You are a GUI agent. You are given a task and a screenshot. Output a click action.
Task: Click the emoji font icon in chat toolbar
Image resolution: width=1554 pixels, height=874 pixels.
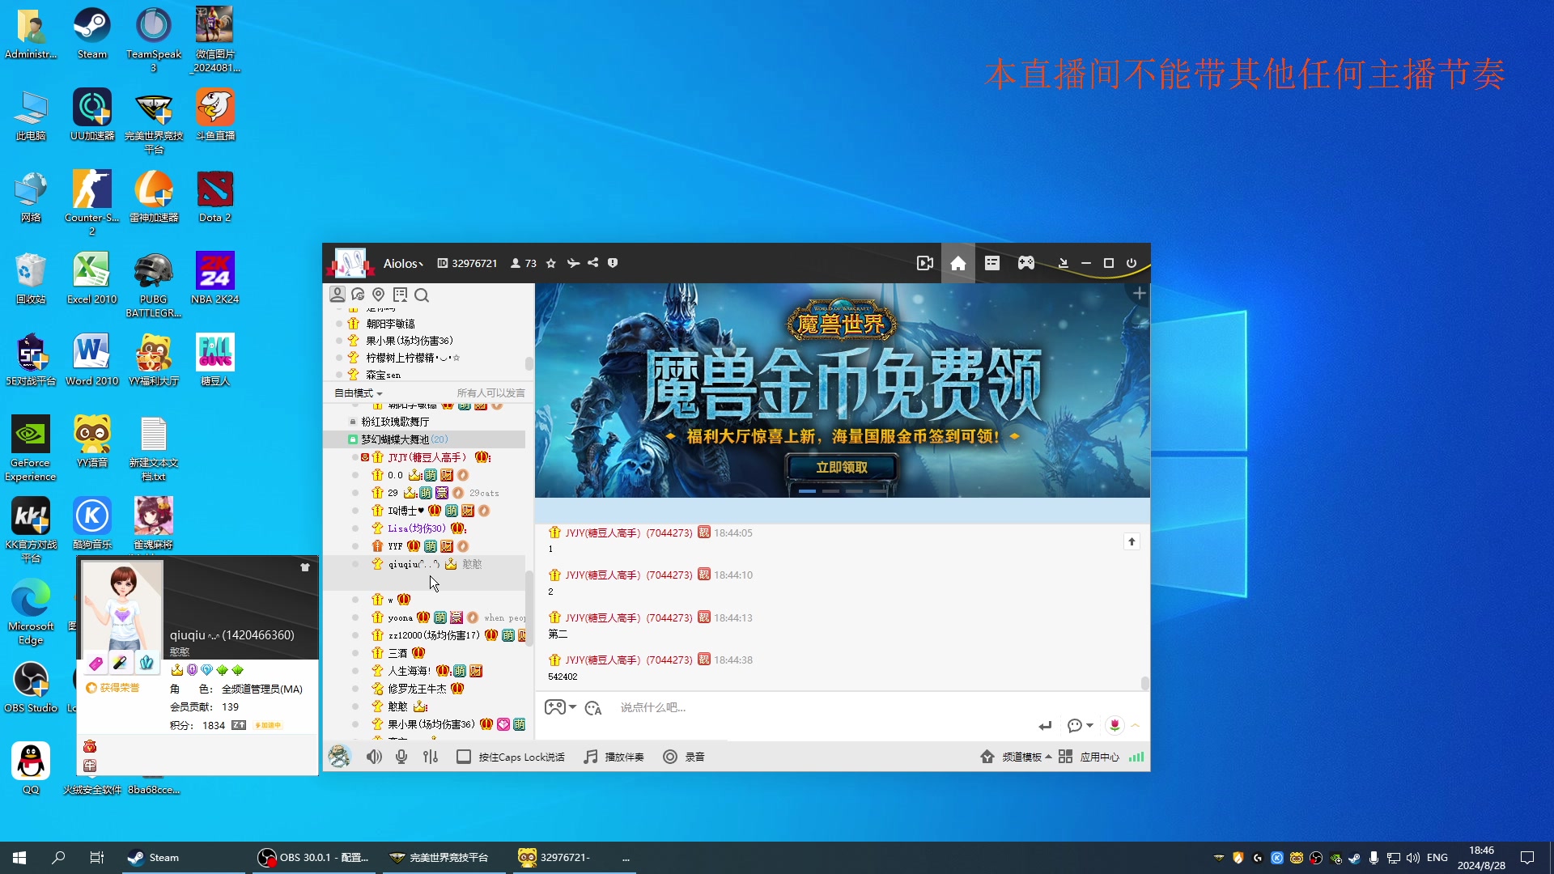(593, 708)
